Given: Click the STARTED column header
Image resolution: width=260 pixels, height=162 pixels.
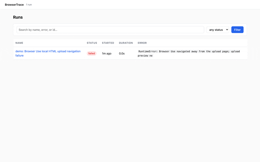Looking at the screenshot, I should [108, 43].
